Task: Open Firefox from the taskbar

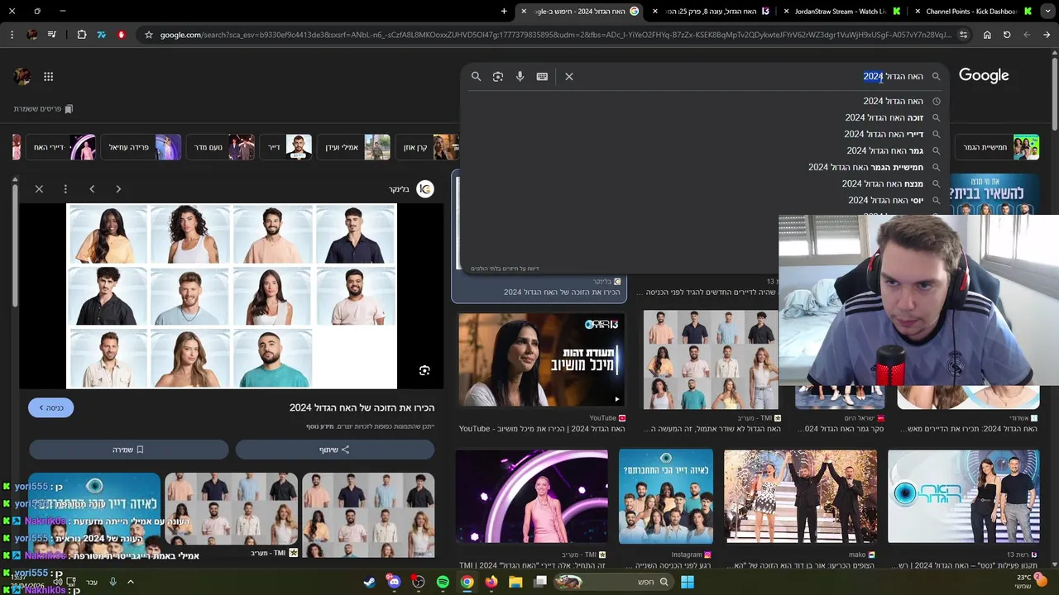Action: [x=491, y=582]
